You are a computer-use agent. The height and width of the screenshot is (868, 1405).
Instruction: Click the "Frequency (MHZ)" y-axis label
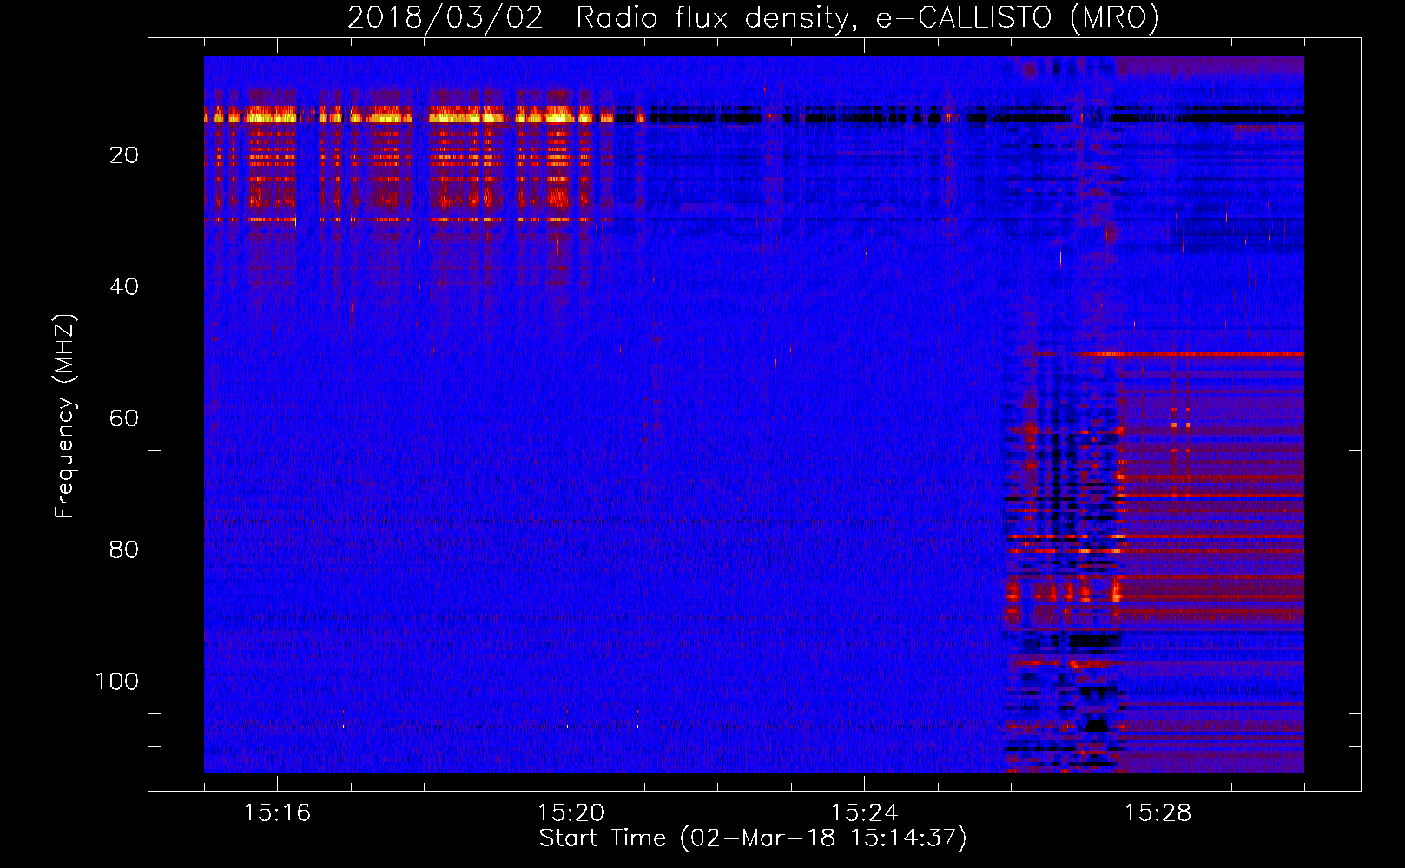66,417
